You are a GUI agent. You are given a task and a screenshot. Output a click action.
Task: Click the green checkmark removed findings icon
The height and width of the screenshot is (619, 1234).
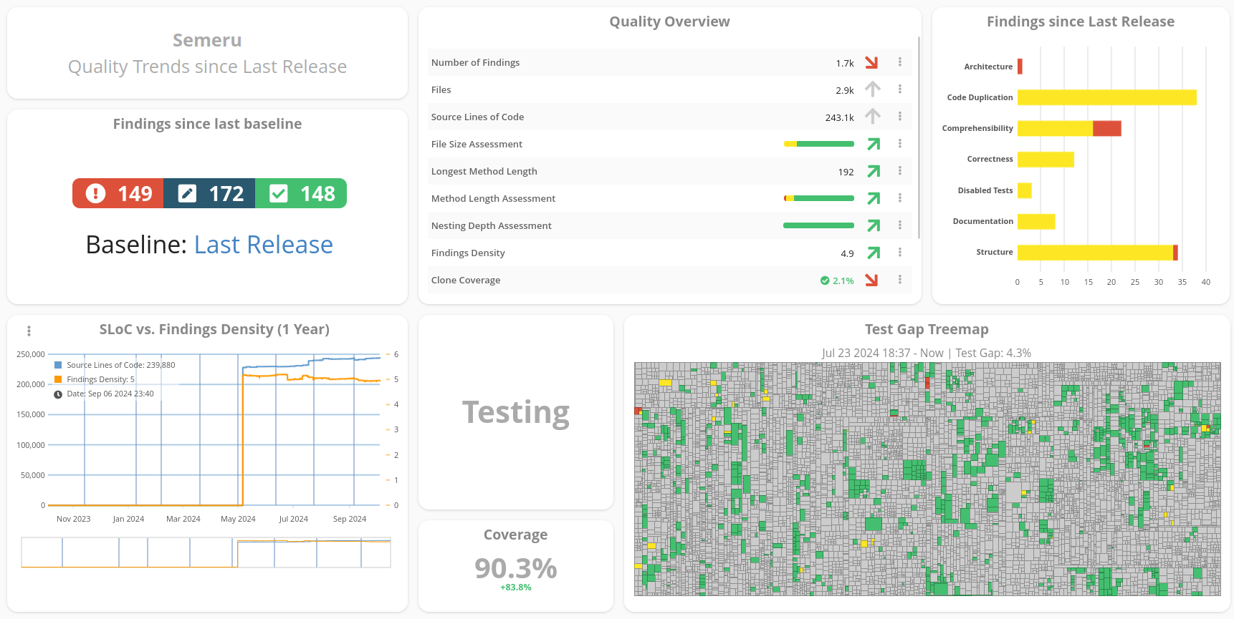[279, 193]
